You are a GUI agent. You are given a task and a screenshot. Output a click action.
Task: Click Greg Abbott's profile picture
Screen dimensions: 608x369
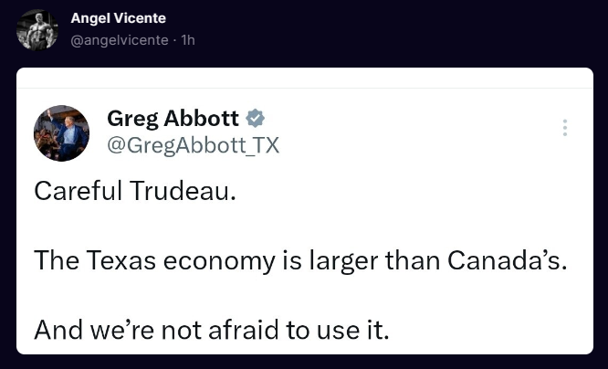[61, 132]
